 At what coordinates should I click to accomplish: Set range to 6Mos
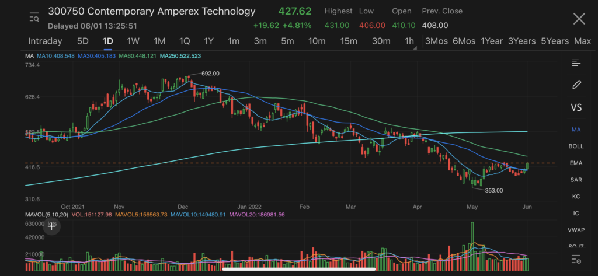click(464, 41)
